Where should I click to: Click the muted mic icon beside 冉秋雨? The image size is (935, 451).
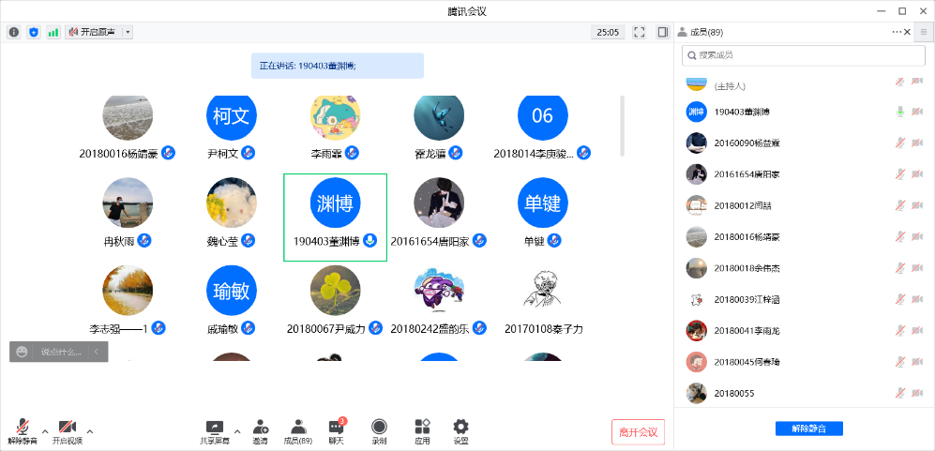144,241
